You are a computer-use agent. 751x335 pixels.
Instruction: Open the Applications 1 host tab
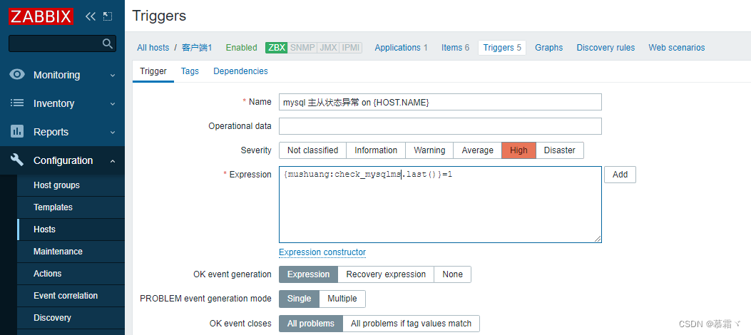click(401, 47)
